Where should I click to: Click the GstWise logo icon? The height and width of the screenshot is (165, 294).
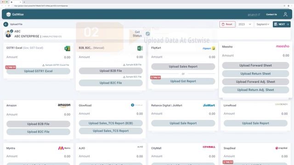coord(8,14)
